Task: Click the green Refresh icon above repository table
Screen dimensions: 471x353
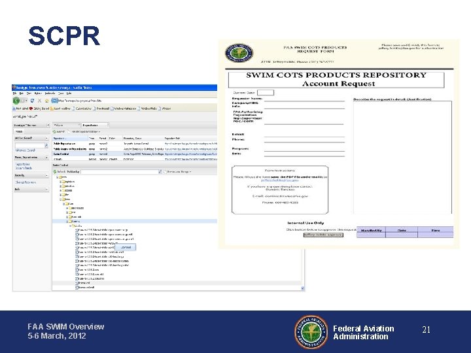Action: 54,132
